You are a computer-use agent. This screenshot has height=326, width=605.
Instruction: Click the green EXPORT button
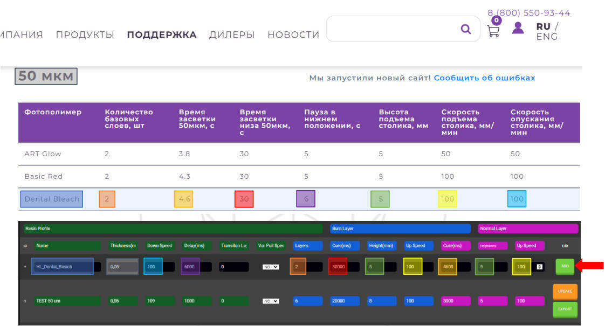(565, 309)
